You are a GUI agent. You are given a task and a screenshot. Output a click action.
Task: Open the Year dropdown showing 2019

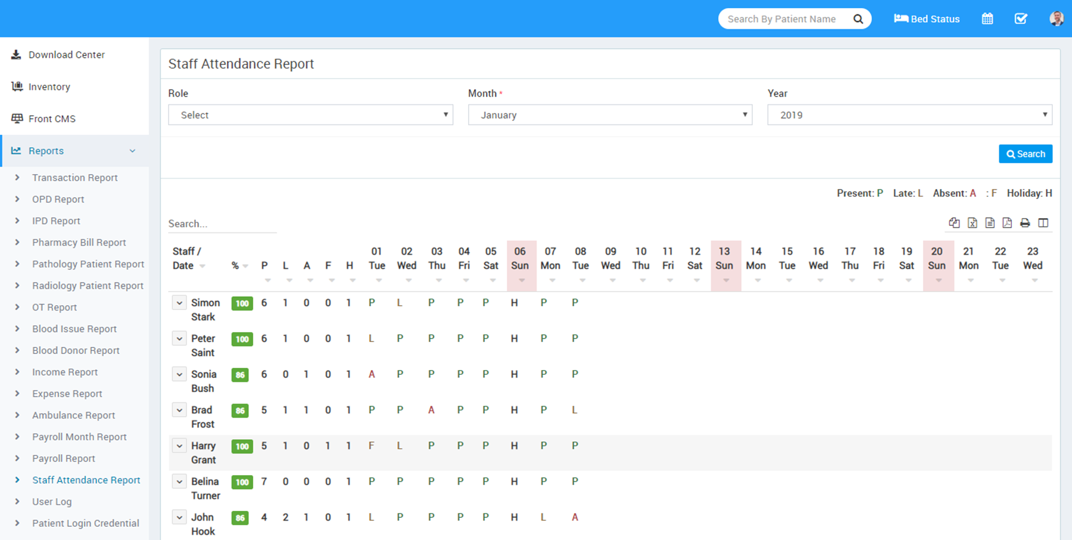(x=909, y=115)
